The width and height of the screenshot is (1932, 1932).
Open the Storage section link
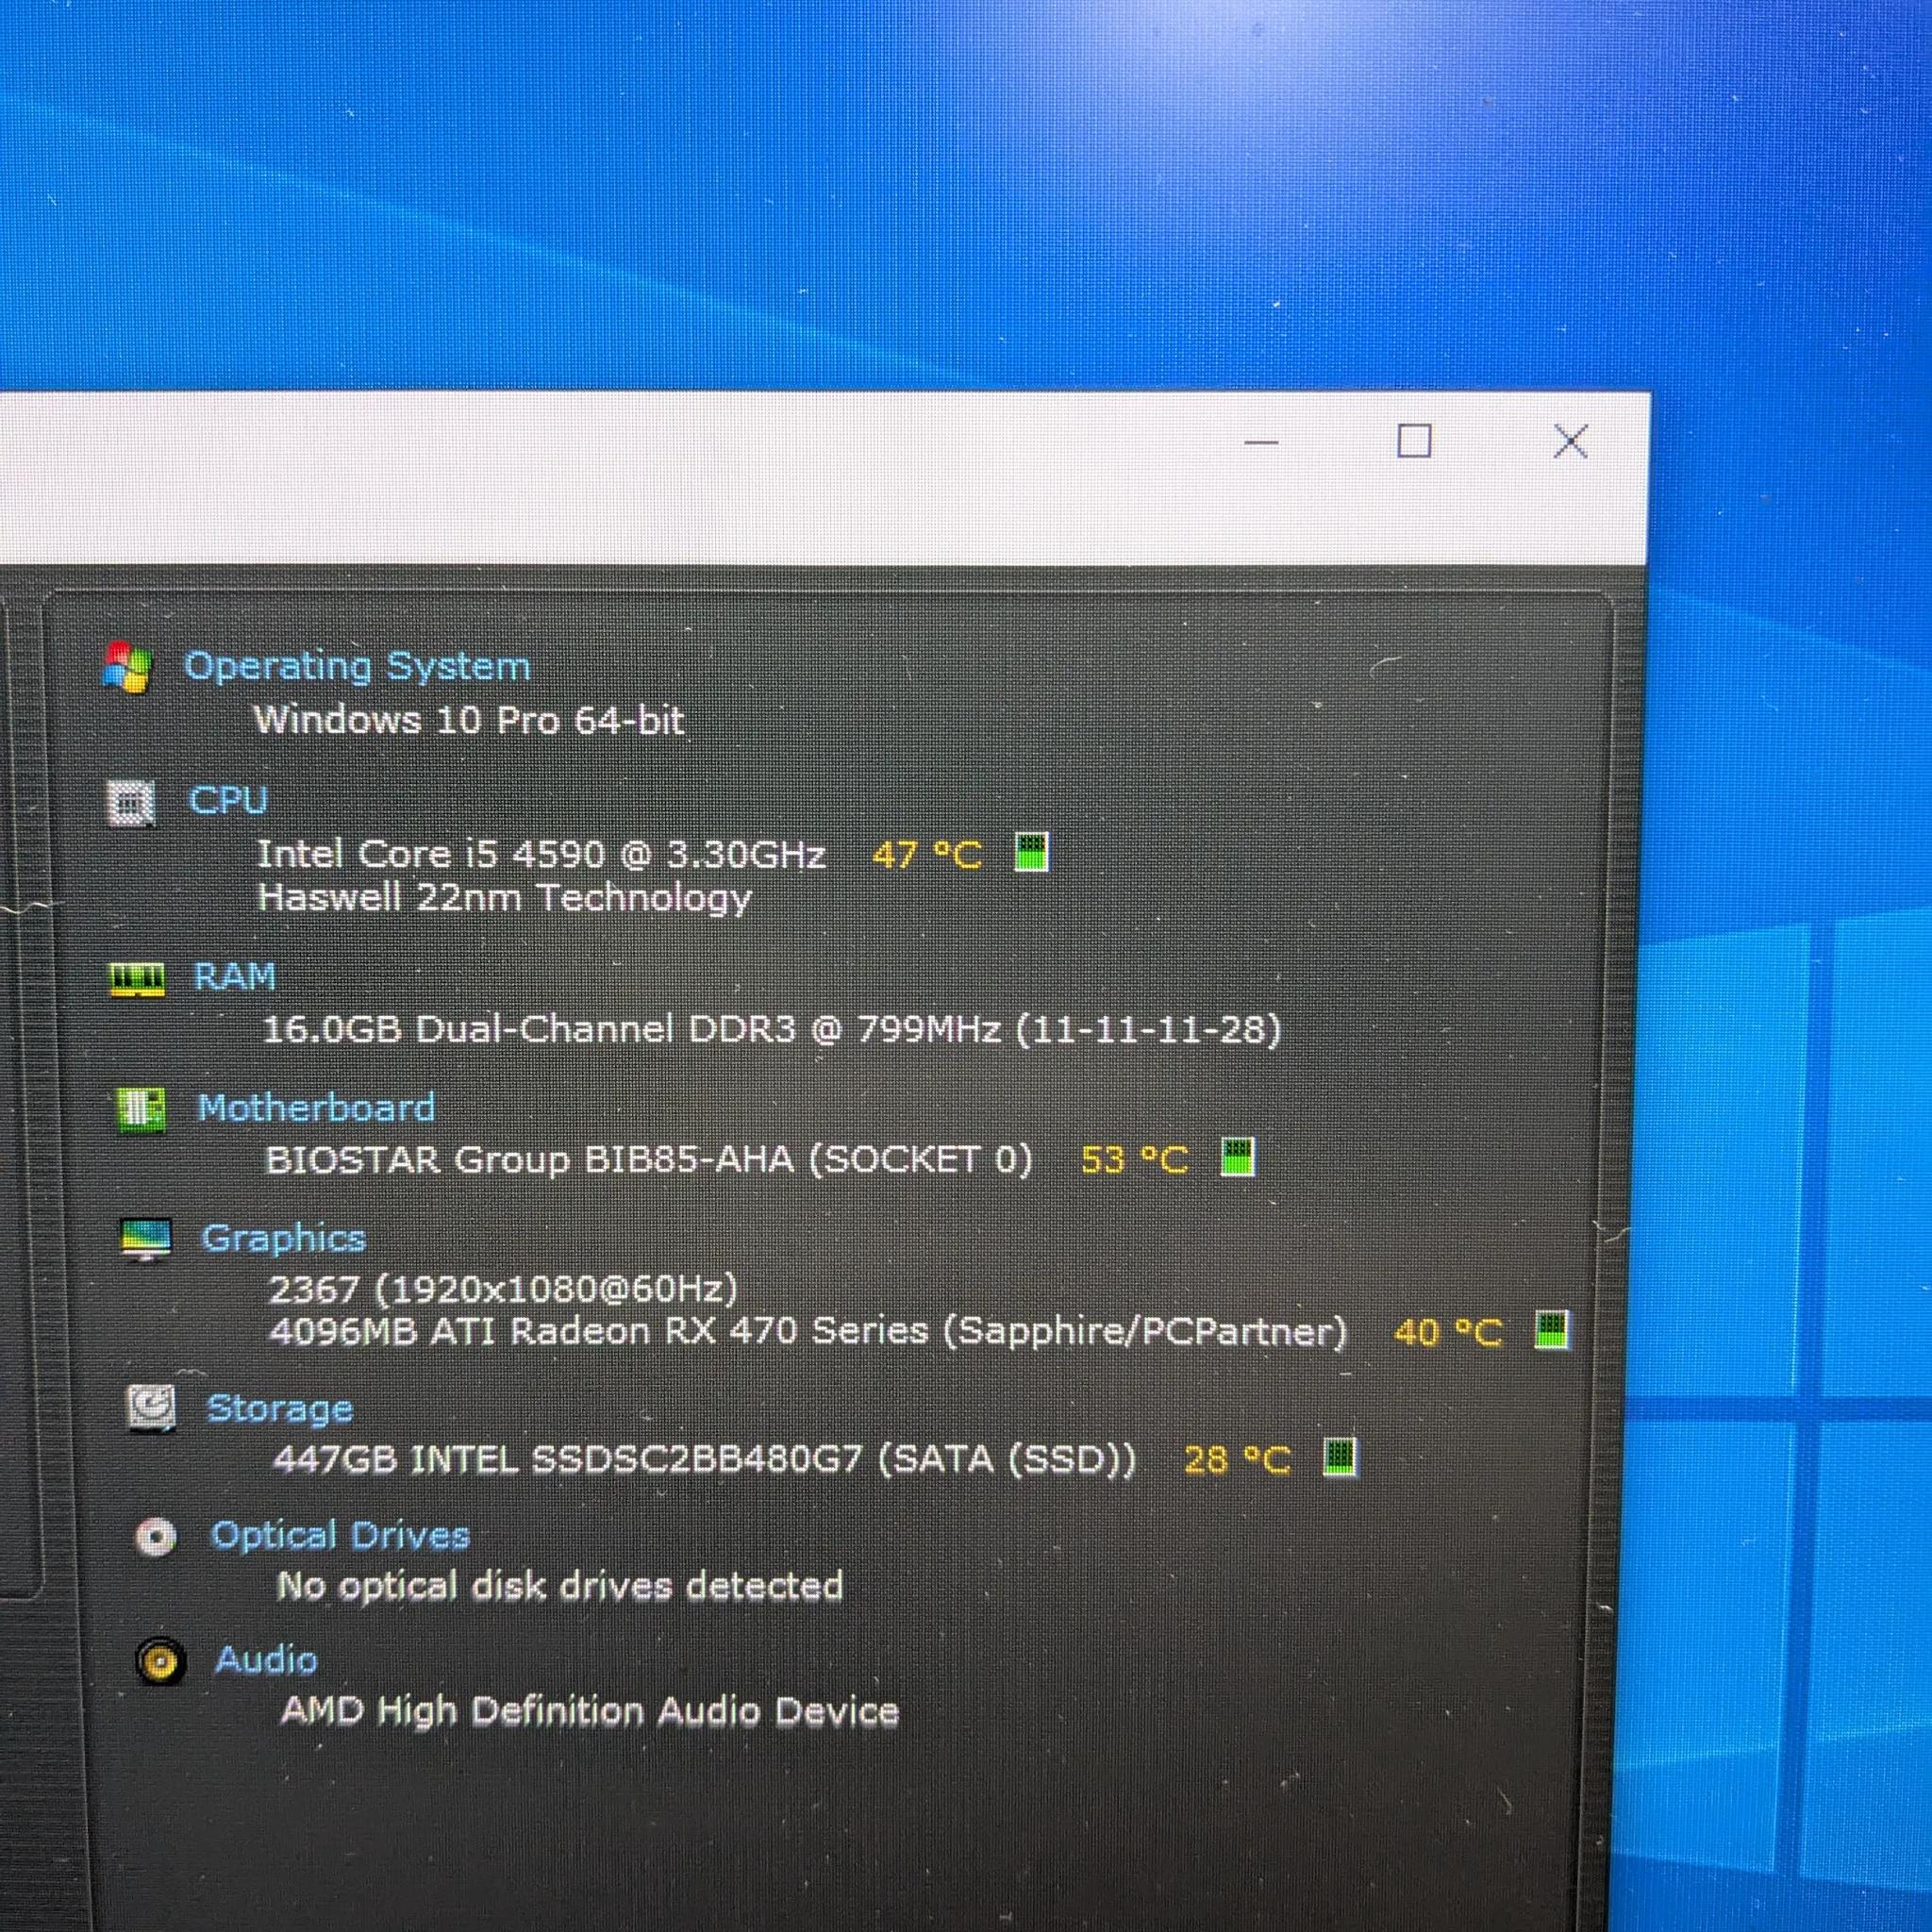tap(279, 1409)
